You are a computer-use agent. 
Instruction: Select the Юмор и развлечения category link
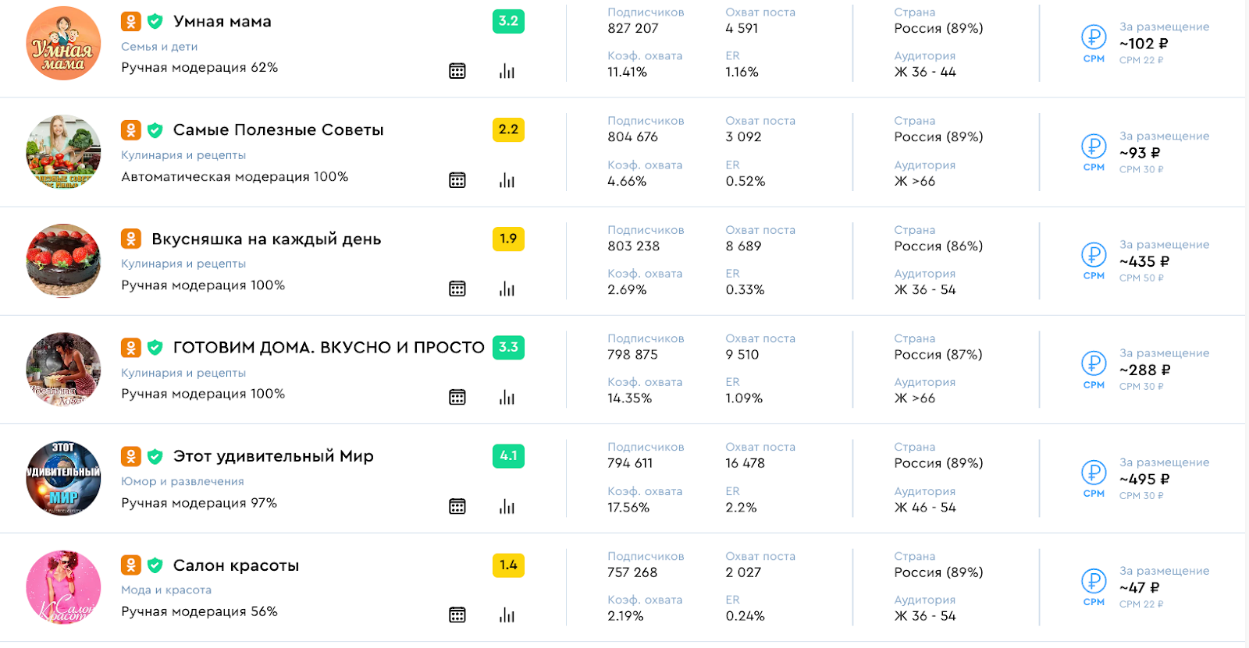(x=183, y=481)
